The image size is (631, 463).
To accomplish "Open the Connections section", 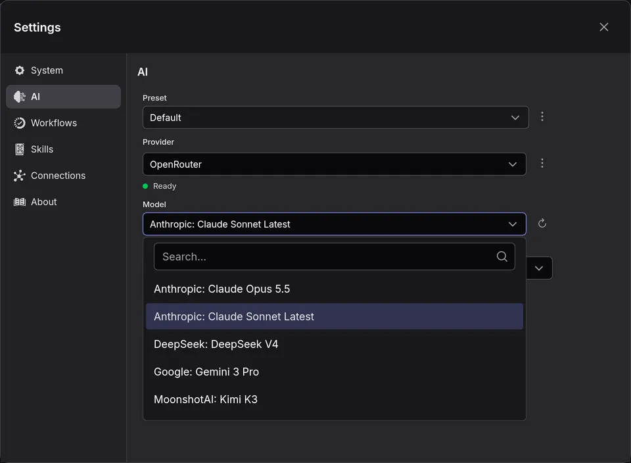I will [63, 176].
